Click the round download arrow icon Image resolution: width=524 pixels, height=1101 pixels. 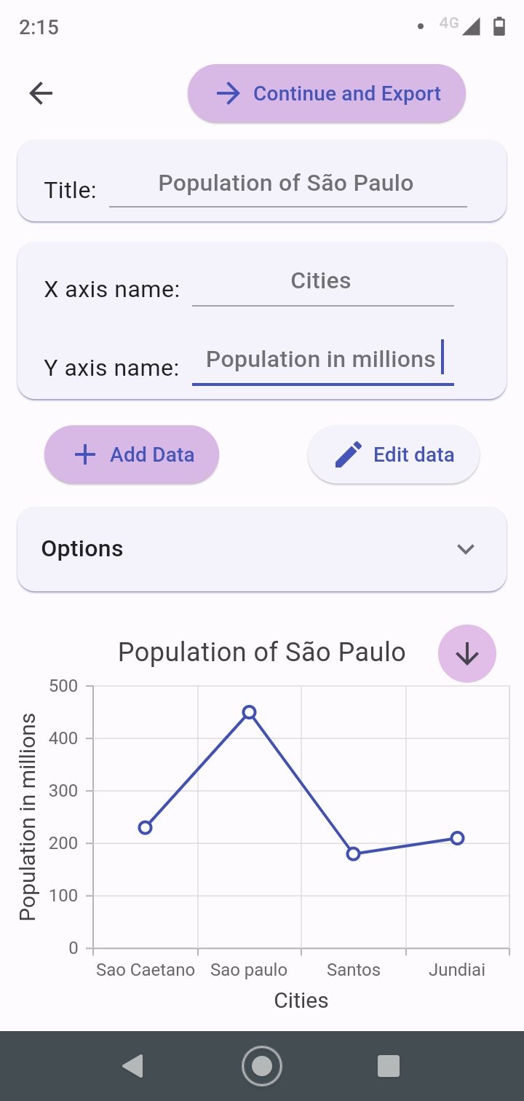pyautogui.click(x=467, y=654)
